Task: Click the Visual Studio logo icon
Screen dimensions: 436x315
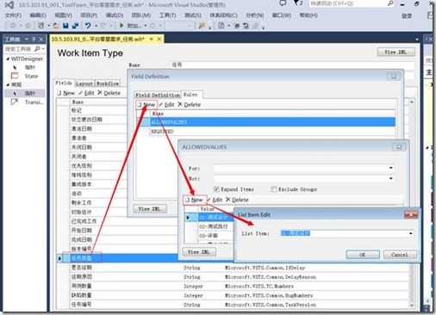Action: click(x=9, y=5)
